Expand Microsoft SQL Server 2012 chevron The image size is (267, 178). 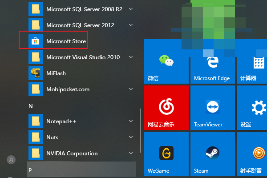coord(131,25)
